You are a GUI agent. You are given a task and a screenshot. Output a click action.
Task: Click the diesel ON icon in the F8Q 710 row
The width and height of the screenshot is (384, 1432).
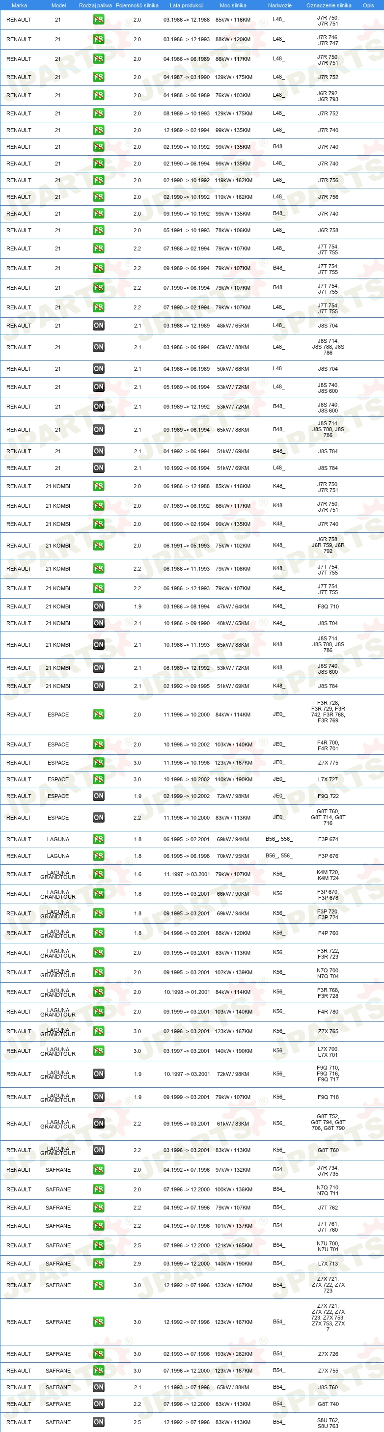coord(98,606)
